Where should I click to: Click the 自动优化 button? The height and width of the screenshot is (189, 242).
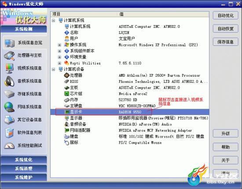[225, 15]
